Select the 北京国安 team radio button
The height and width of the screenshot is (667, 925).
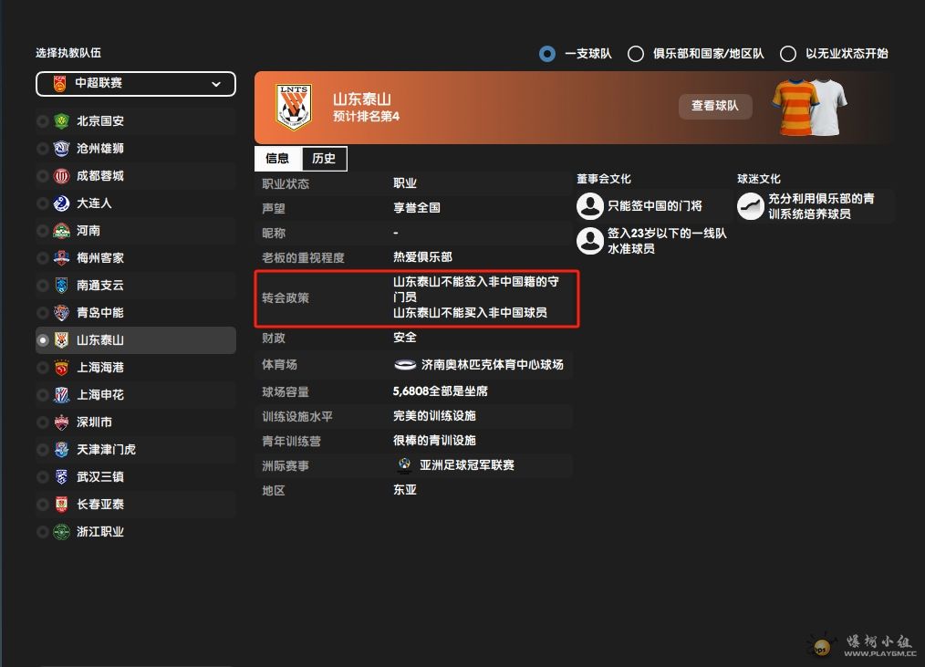43,121
